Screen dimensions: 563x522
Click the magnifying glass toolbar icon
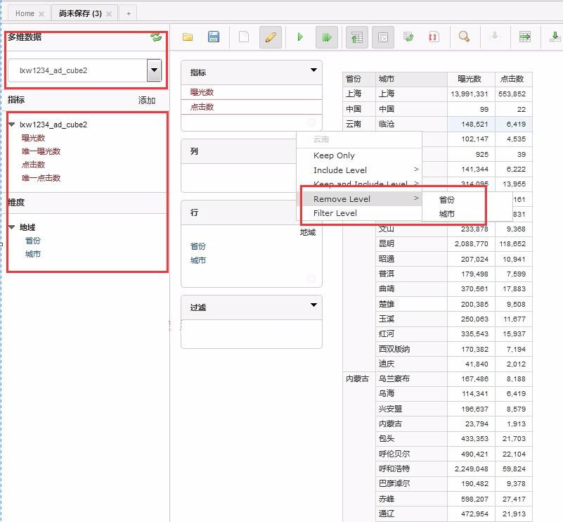click(464, 37)
